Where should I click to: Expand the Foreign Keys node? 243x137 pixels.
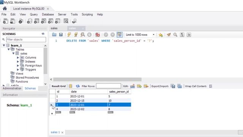(x=18, y=65)
